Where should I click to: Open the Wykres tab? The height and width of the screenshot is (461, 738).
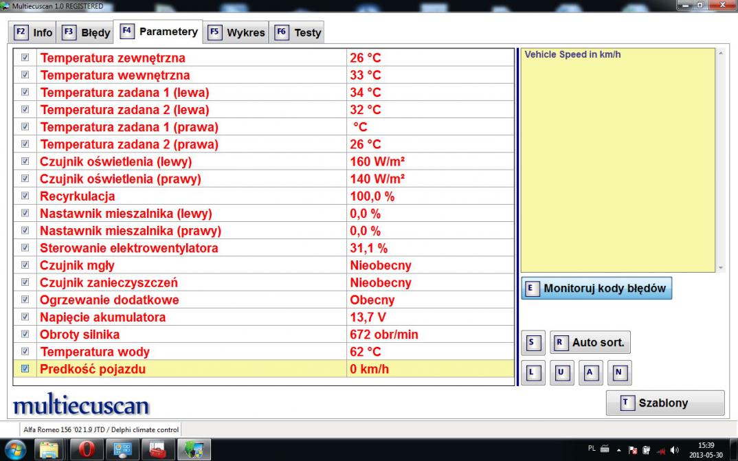tap(236, 32)
